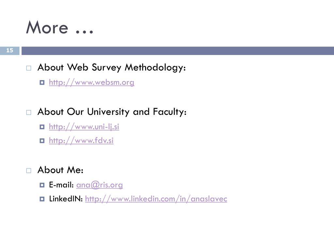Click the 'About Our University and Faculty:' heading
Viewport: 334px width, 250px height.
coord(112,112)
